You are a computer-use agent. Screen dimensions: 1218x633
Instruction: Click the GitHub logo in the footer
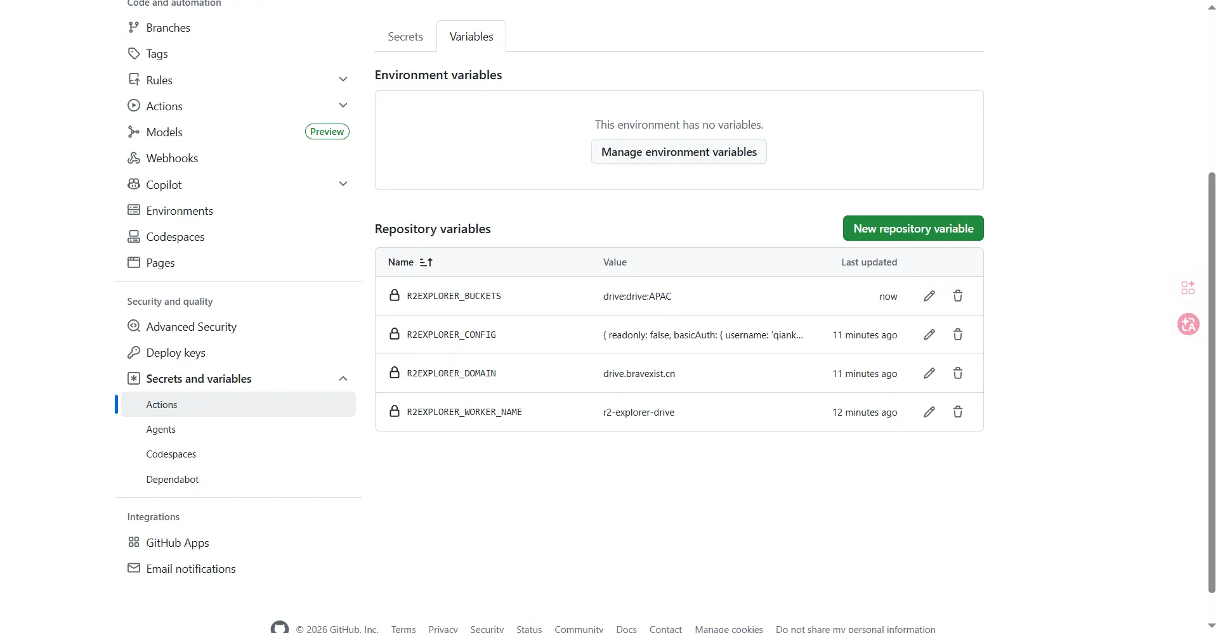click(280, 628)
